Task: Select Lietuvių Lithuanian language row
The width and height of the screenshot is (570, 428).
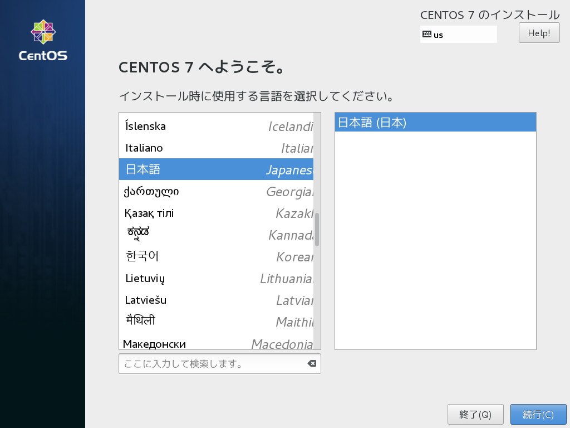Action: [216, 279]
